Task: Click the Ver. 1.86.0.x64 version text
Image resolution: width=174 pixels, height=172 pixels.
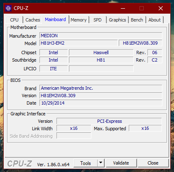Action: (x=53, y=165)
